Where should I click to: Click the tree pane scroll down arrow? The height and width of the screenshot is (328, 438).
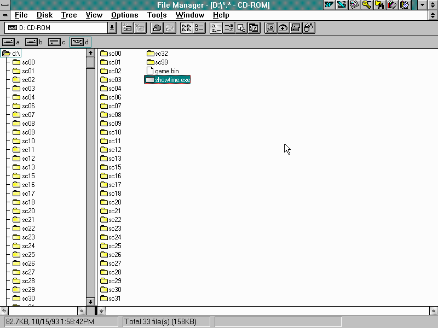(90, 301)
